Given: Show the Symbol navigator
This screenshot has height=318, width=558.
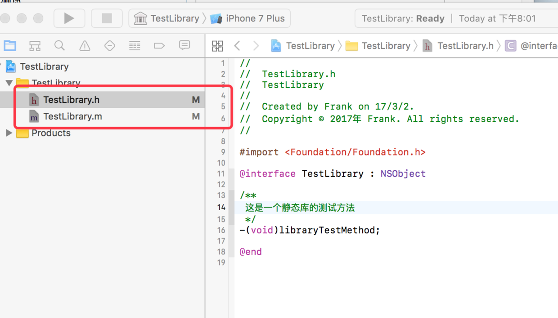Looking at the screenshot, I should (x=35, y=45).
